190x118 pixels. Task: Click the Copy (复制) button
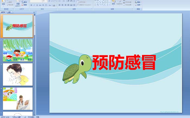tap(9, 2)
